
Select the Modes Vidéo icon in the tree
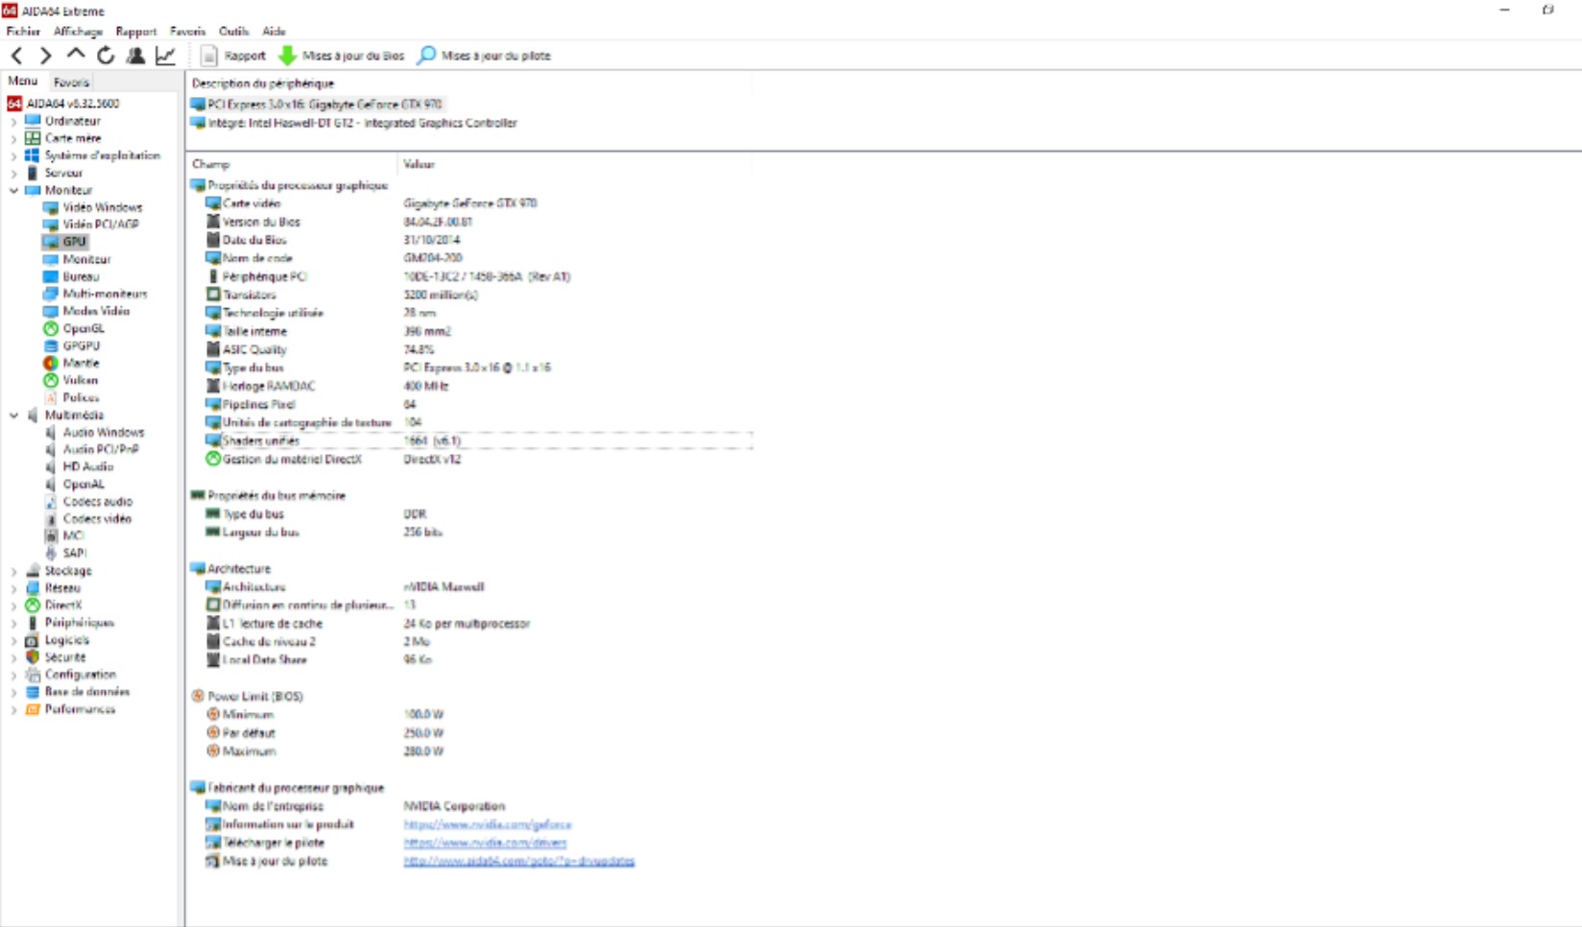pos(51,311)
